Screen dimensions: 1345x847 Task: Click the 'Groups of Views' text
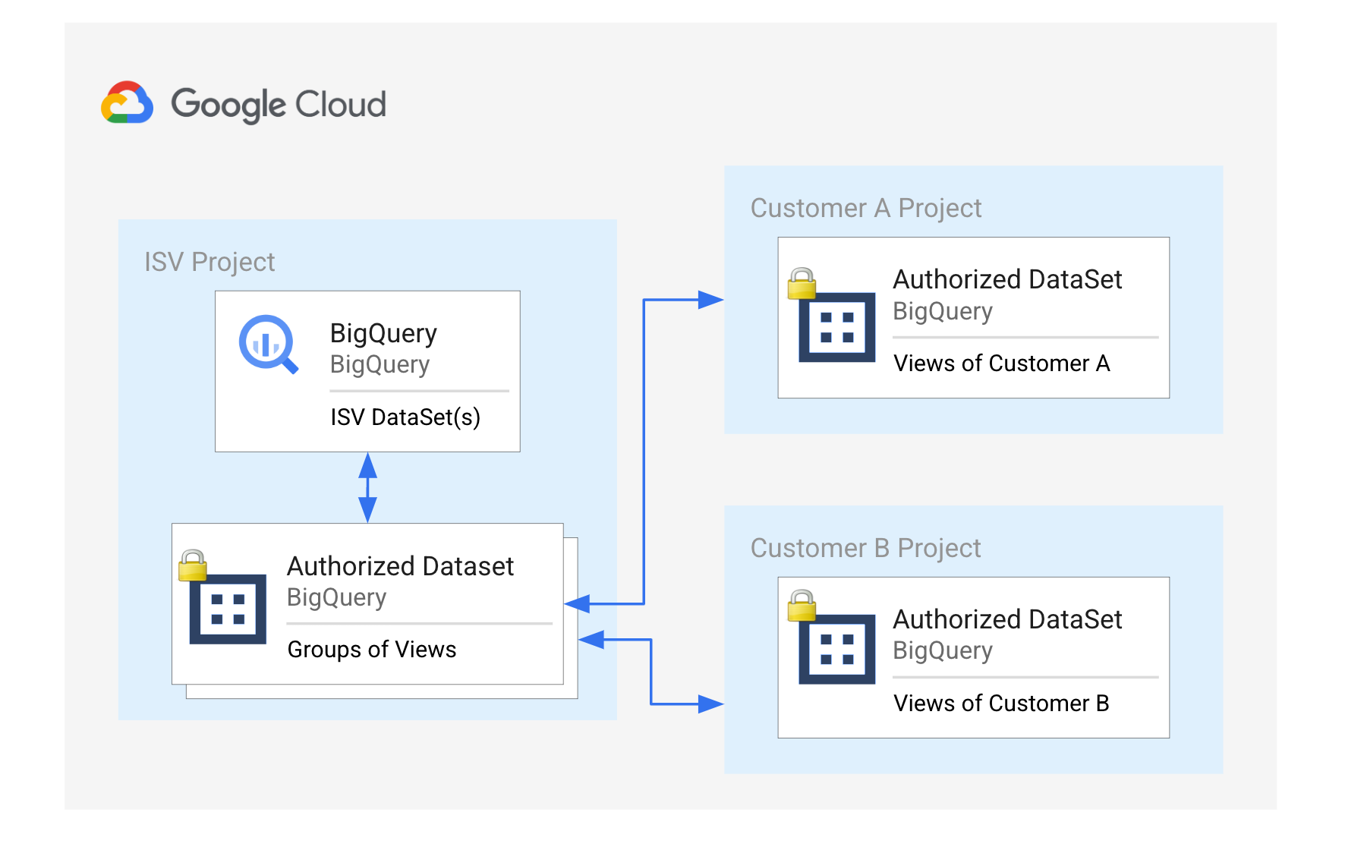click(372, 650)
